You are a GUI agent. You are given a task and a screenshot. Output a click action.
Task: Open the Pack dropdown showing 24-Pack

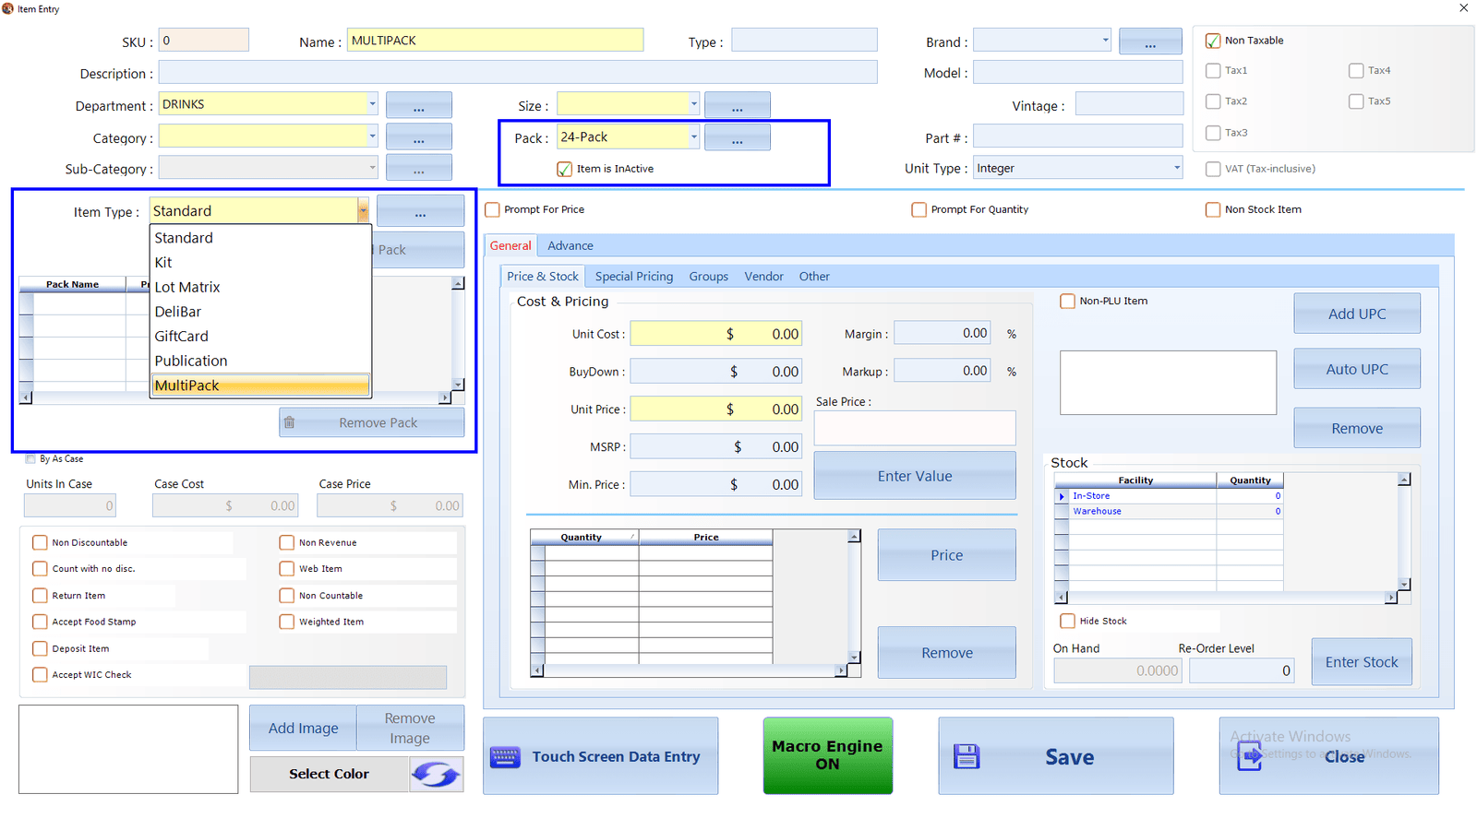click(x=693, y=136)
